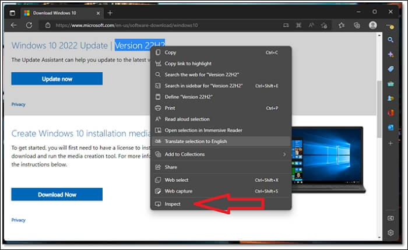This screenshot has width=408, height=250.
Task: Open the Collections icon in browser toolbar
Action: (356, 25)
